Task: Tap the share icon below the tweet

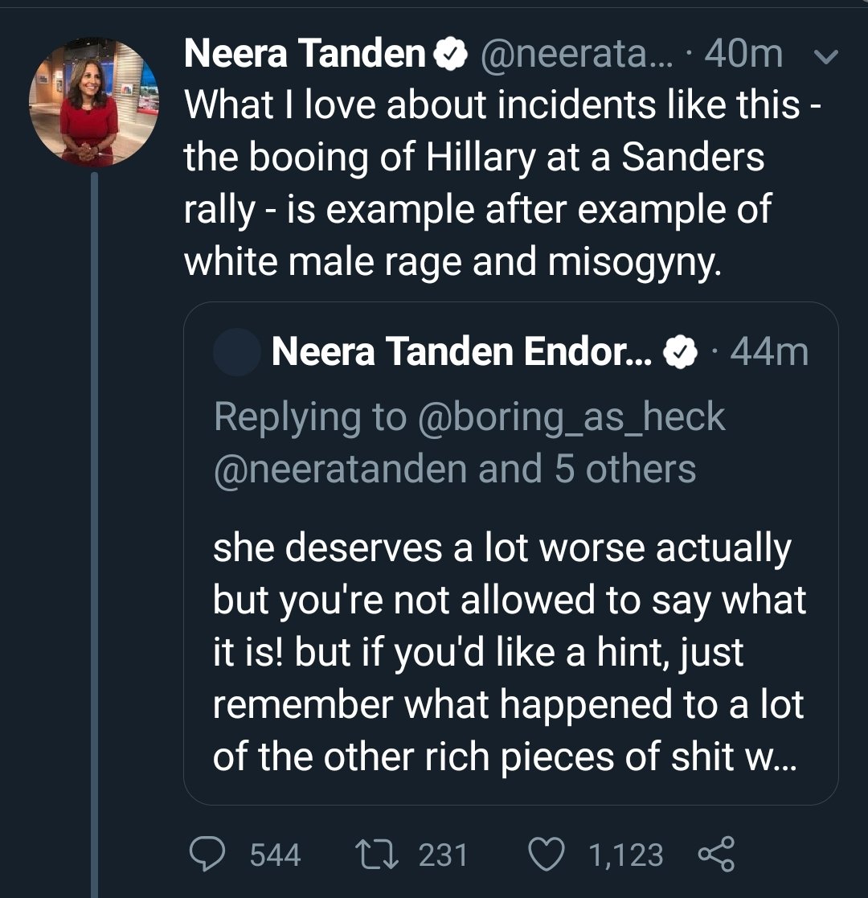Action: 716,854
